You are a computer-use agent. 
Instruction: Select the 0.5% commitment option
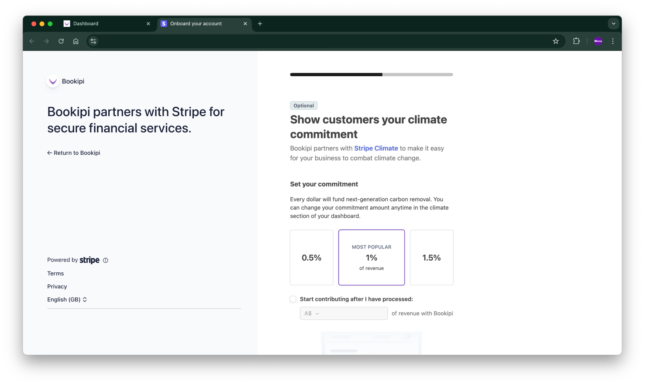pos(311,257)
